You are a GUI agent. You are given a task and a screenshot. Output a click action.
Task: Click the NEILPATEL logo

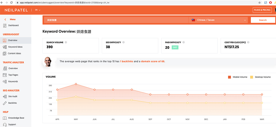[16, 10]
